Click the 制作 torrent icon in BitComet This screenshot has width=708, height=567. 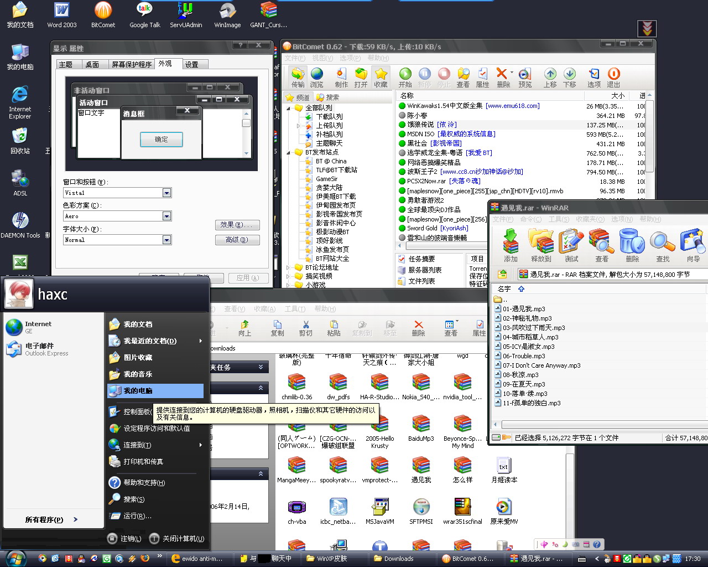(x=341, y=78)
